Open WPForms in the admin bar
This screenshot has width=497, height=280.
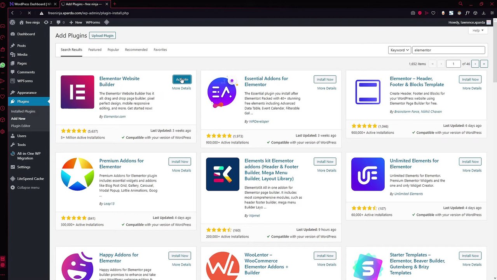coord(93,22)
